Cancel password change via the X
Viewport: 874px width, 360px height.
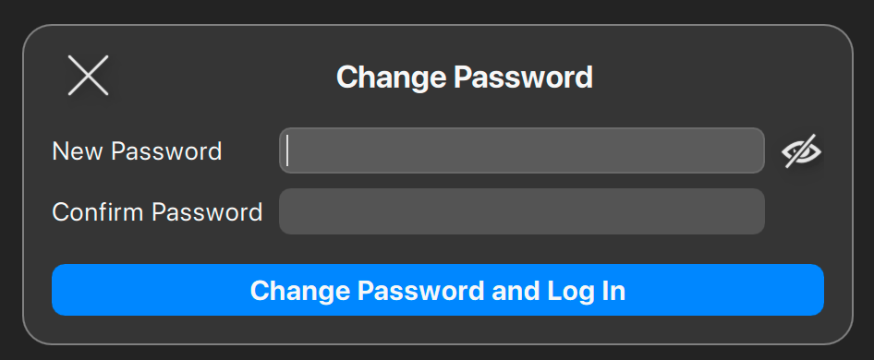tap(88, 76)
